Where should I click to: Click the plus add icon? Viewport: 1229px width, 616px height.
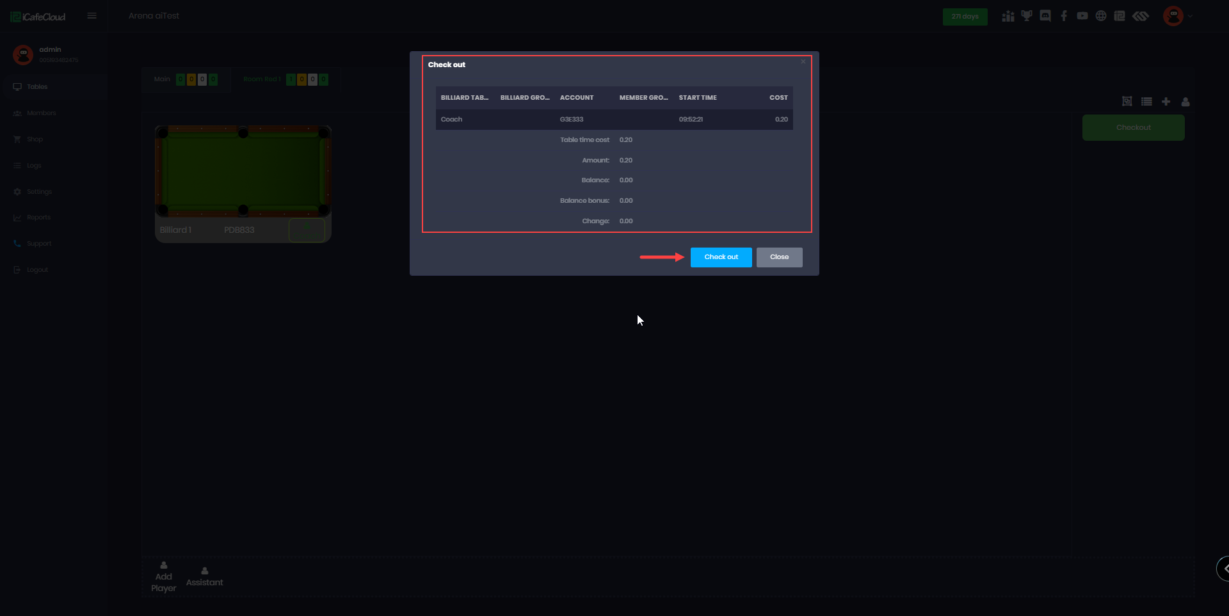(x=1166, y=102)
